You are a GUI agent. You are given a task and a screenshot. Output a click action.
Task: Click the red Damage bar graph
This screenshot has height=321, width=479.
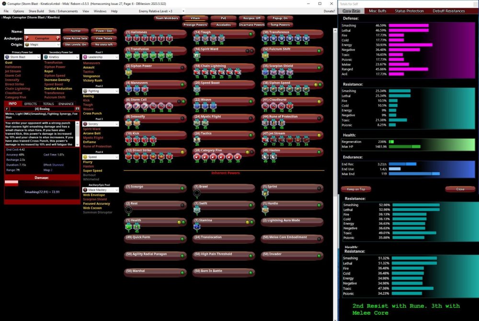point(11,182)
